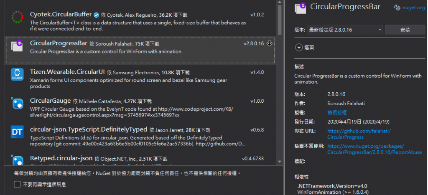428x195 pixels.
Task: Select the Retyped.circular-json package title
Action: pyautogui.click(x=61, y=158)
